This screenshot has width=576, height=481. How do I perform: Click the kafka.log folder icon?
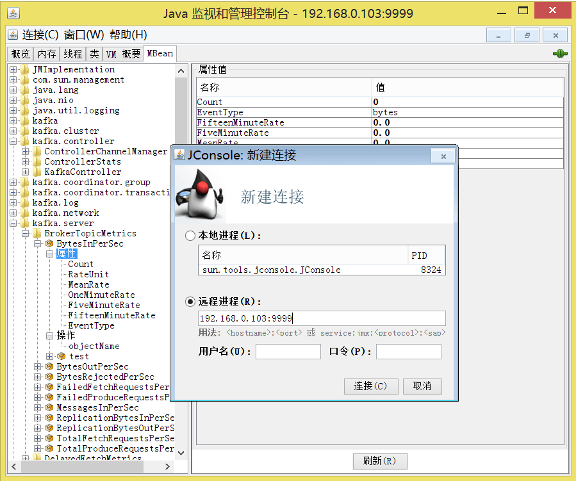tap(24, 202)
